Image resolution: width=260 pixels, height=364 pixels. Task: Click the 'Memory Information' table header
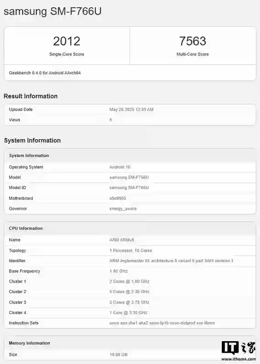click(29, 343)
